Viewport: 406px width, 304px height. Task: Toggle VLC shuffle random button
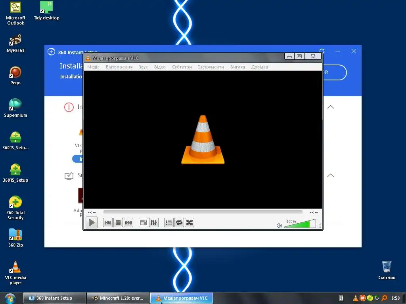190,222
